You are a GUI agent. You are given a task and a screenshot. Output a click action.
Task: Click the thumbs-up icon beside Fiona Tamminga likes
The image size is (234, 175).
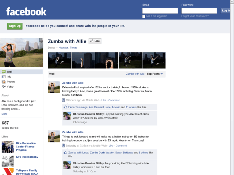(x=65, y=107)
